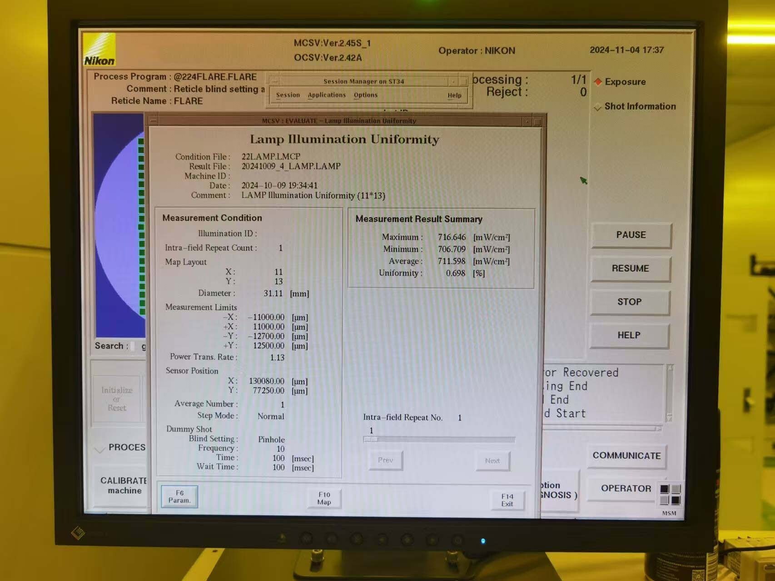The image size is (775, 581).
Task: Open the Help menu in Session Manager
Action: pyautogui.click(x=454, y=95)
